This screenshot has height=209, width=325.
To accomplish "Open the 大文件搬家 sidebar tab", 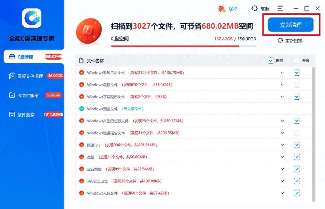I will pyautogui.click(x=28, y=95).
